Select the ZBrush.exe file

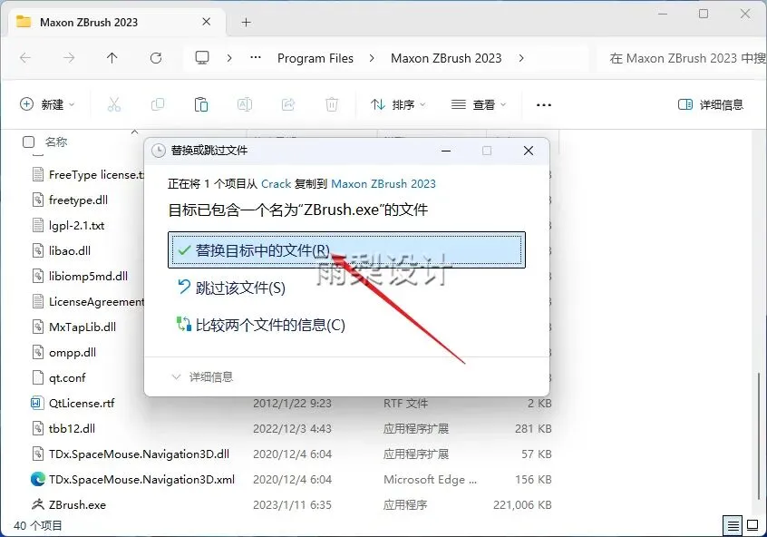[77, 504]
